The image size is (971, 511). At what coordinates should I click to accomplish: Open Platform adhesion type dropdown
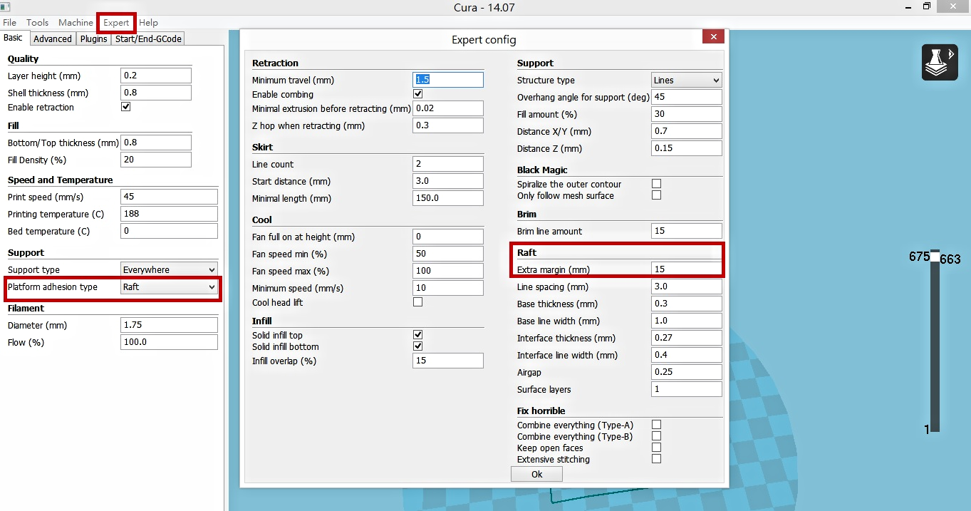pyautogui.click(x=169, y=287)
